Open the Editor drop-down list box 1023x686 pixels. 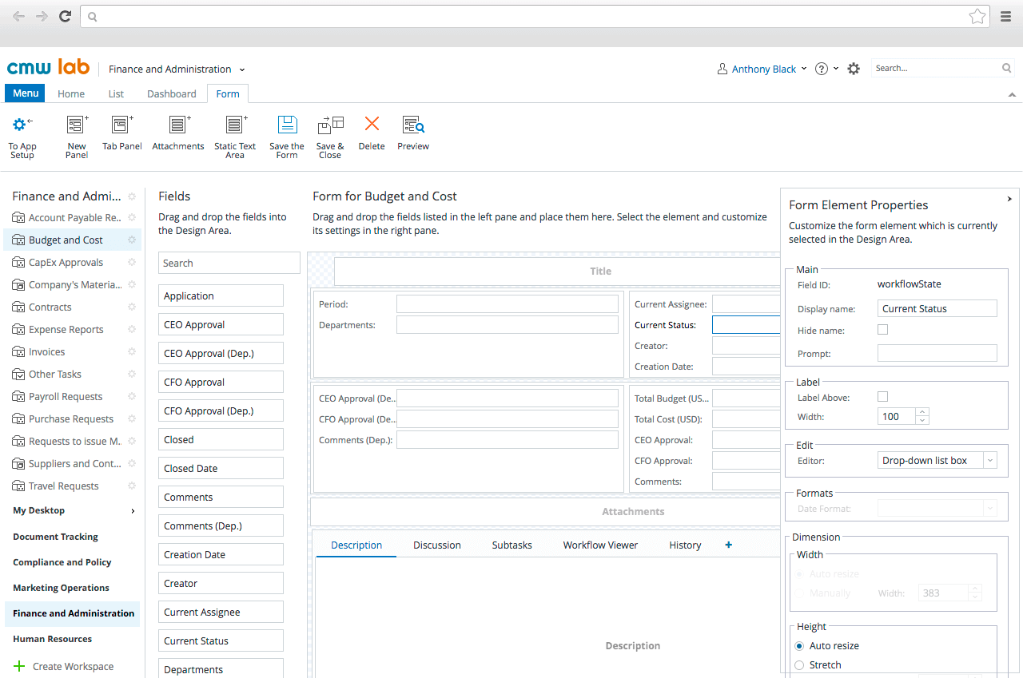click(x=937, y=461)
